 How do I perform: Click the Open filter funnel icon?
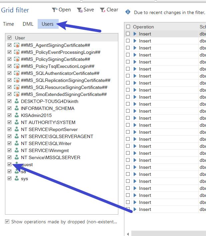(55, 10)
